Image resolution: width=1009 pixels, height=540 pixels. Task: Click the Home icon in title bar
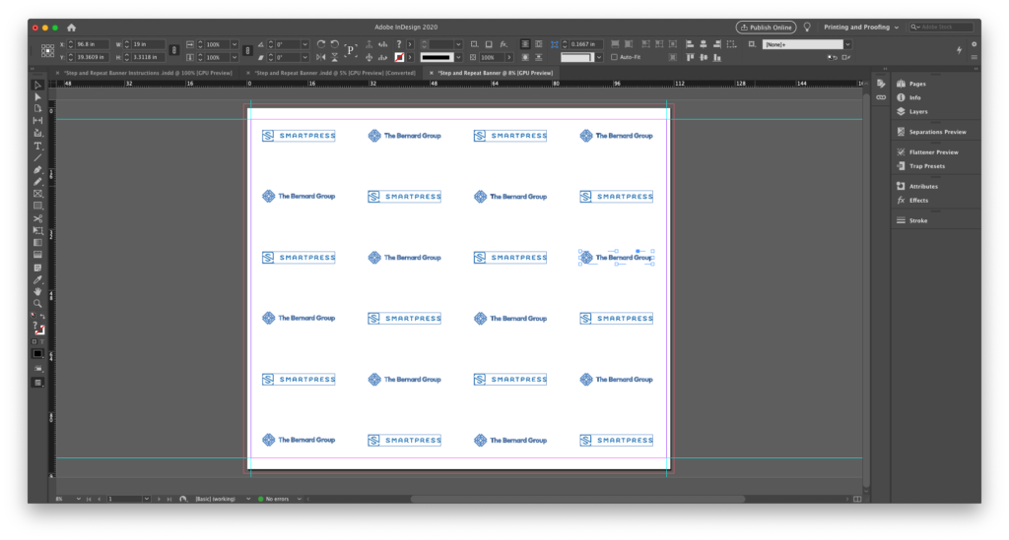[x=71, y=28]
